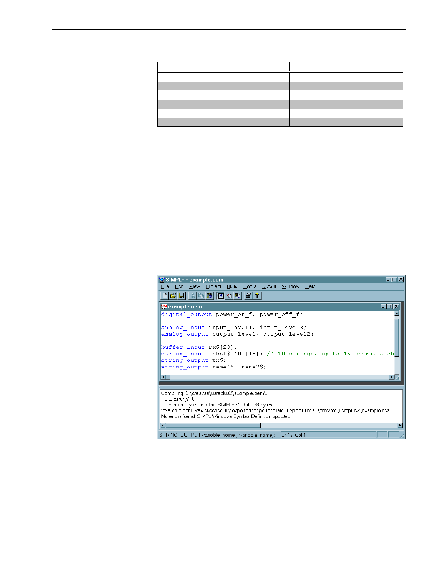Click the New file toolbar icon

165,296
